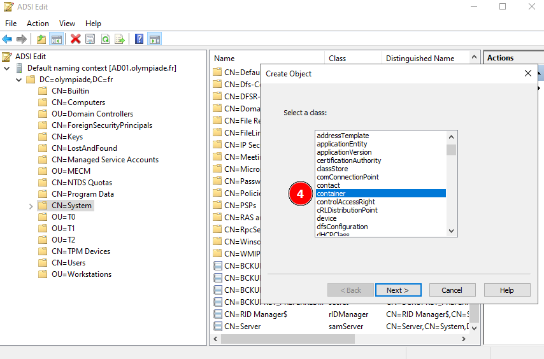The width and height of the screenshot is (544, 359).
Task: Click the Forward arrow toolbar icon
Action: (22, 39)
